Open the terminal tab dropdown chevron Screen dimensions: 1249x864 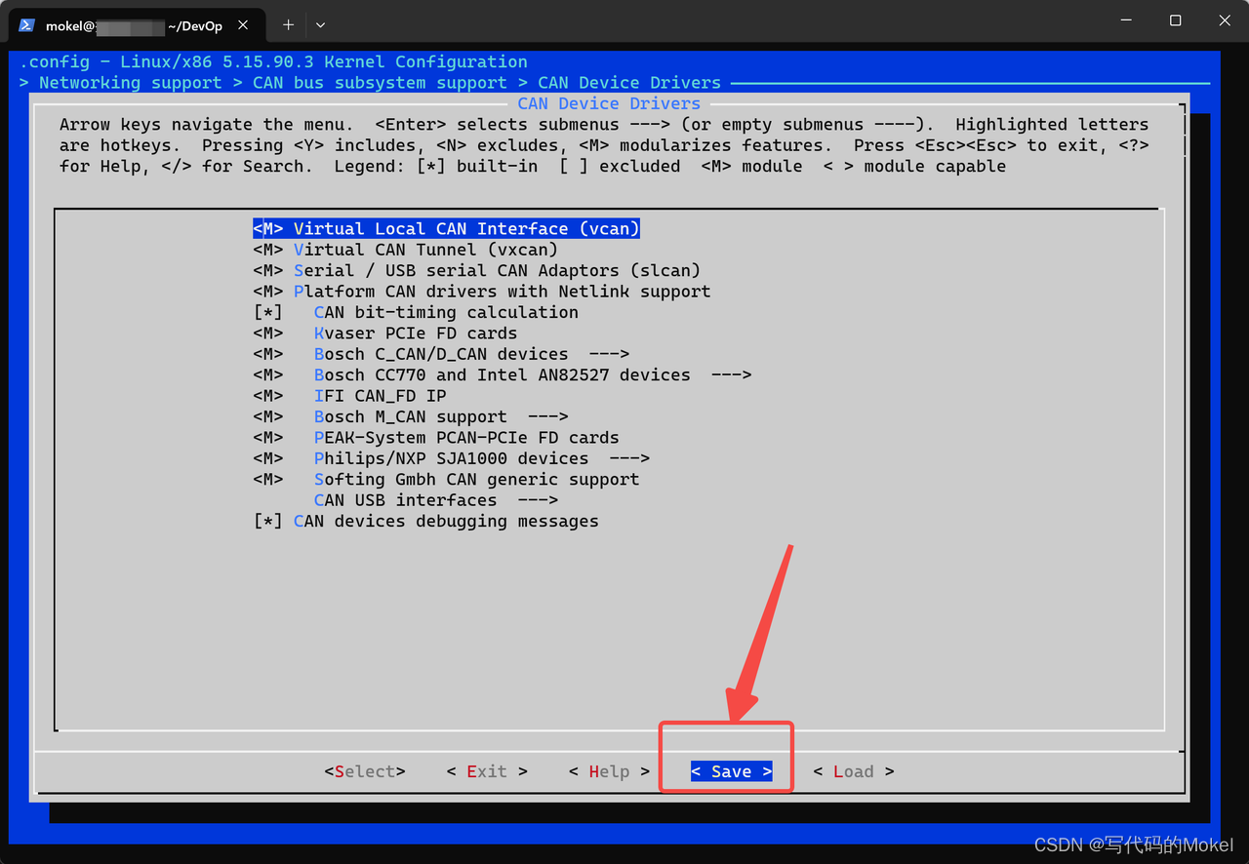318,24
